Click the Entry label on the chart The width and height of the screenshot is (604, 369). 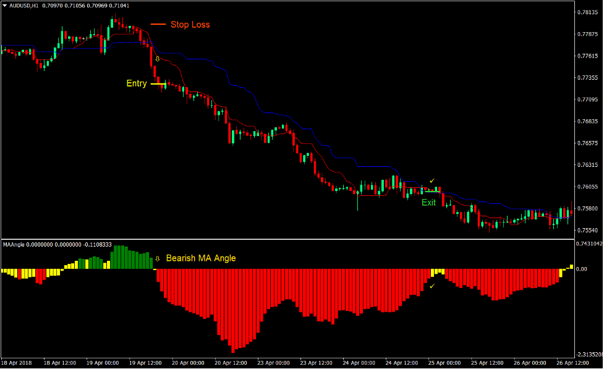pos(137,83)
